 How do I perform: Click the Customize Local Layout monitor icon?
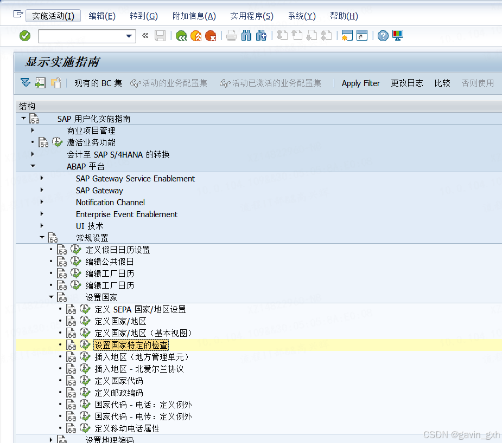coord(398,35)
